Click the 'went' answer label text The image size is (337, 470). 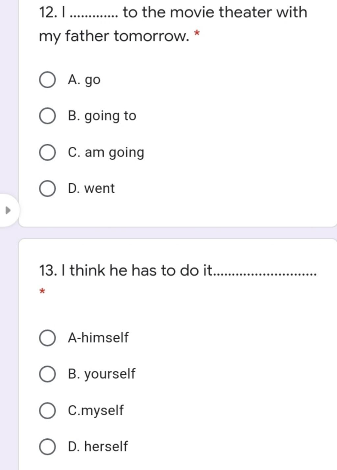pyautogui.click(x=99, y=189)
